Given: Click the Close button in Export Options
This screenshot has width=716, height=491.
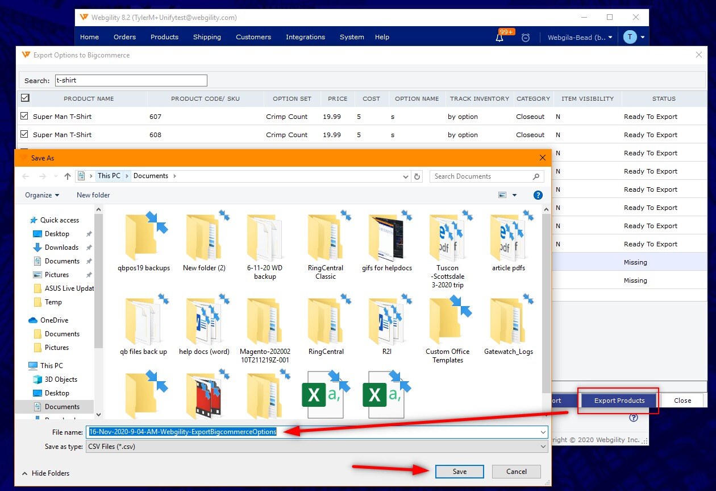Looking at the screenshot, I should pyautogui.click(x=682, y=401).
